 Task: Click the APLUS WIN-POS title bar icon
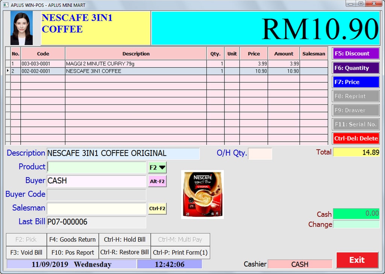point(6,5)
